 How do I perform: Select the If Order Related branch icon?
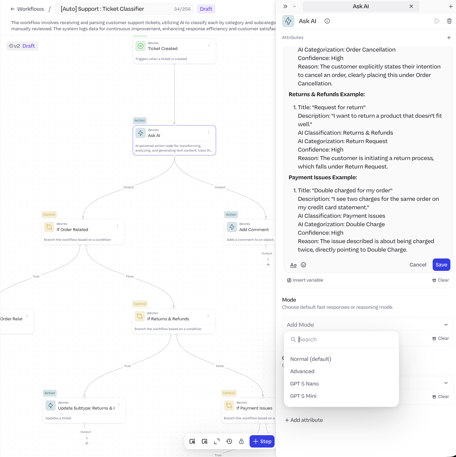tap(49, 227)
